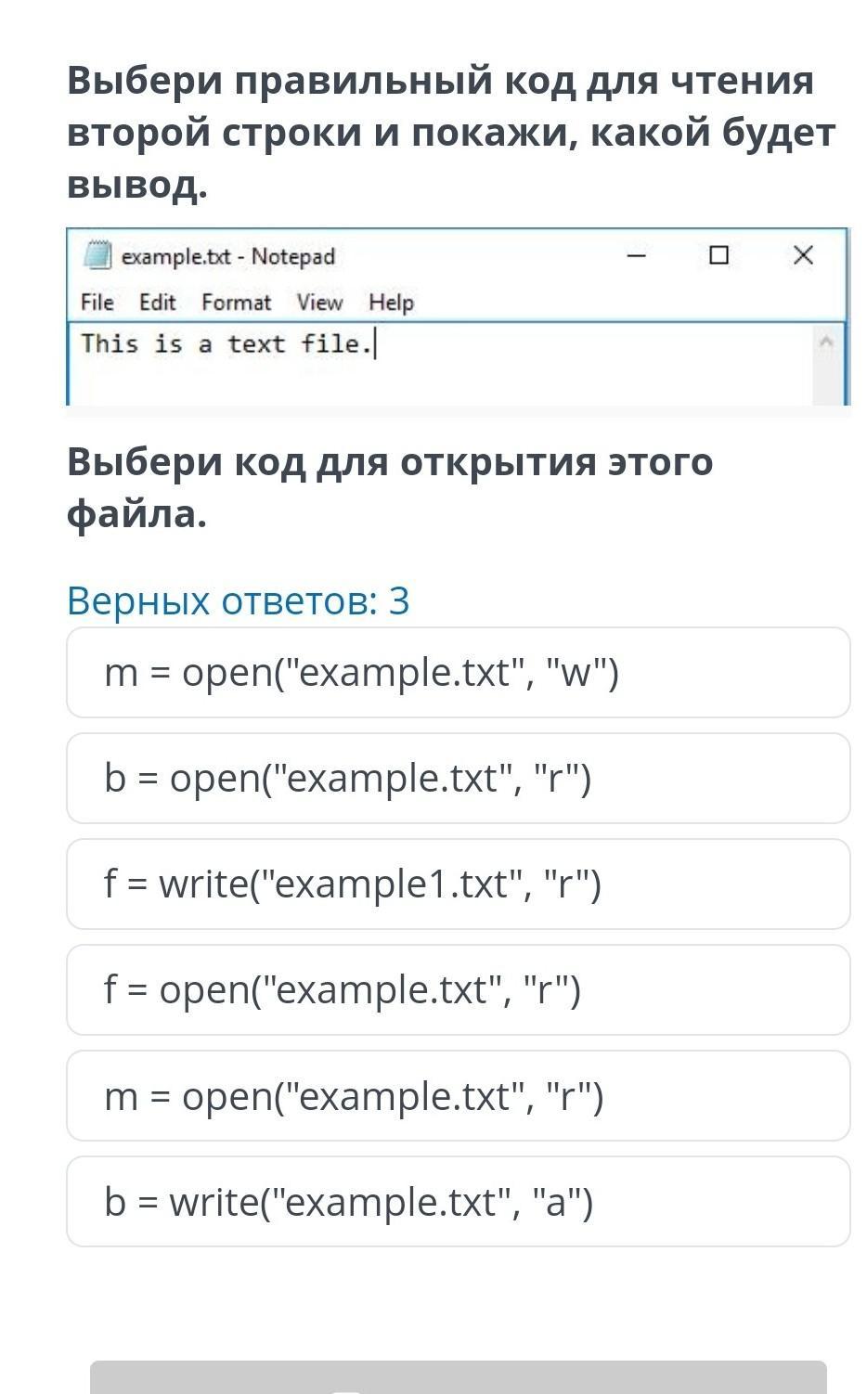
Task: Click the Notepad scrollbar up arrow
Action: pyautogui.click(x=827, y=342)
